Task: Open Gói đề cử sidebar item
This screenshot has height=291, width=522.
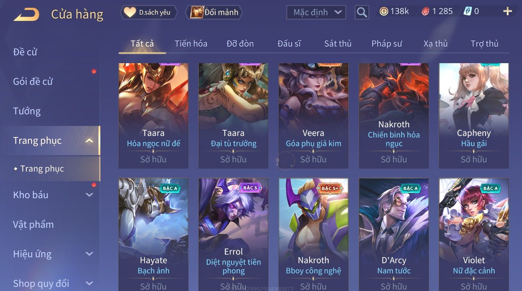Action: tap(33, 81)
